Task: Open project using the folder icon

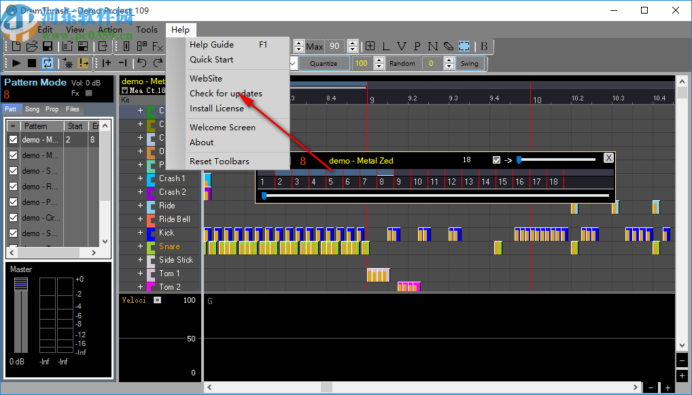Action: coord(31,46)
